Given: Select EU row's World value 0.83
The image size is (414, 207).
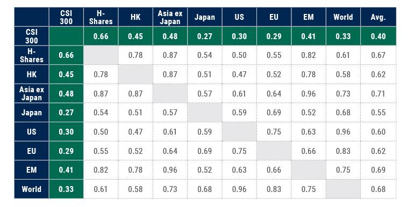Looking at the screenshot, I should coord(343,151).
